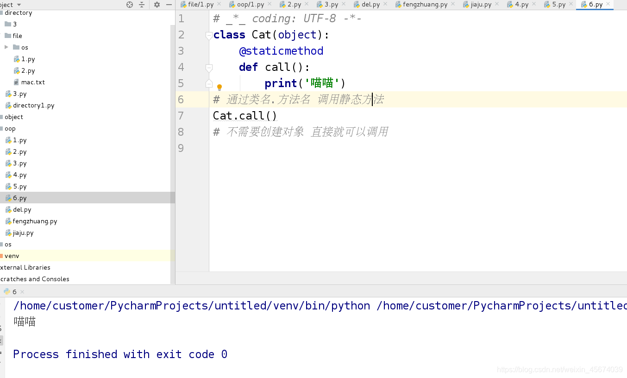Select fengzhuang.py in the Project tree
Image resolution: width=627 pixels, height=378 pixels.
pyautogui.click(x=35, y=221)
